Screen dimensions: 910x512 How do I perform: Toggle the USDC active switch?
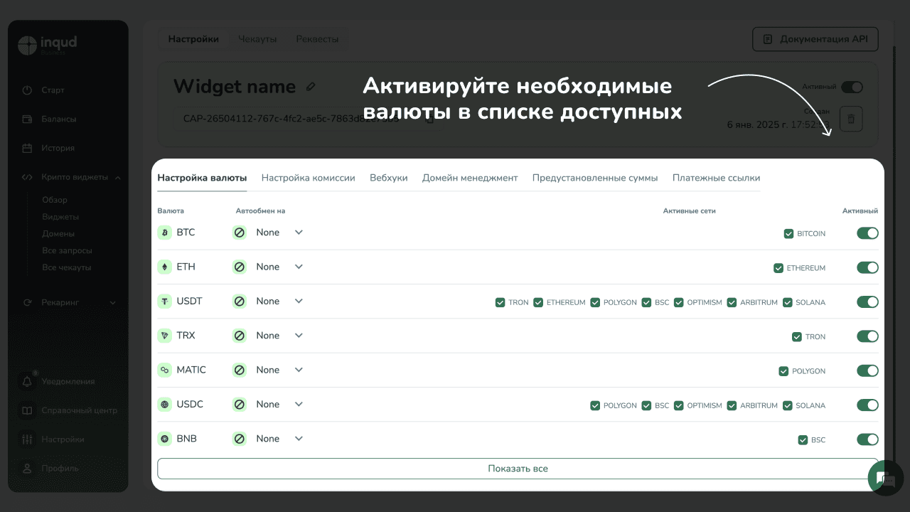tap(867, 405)
